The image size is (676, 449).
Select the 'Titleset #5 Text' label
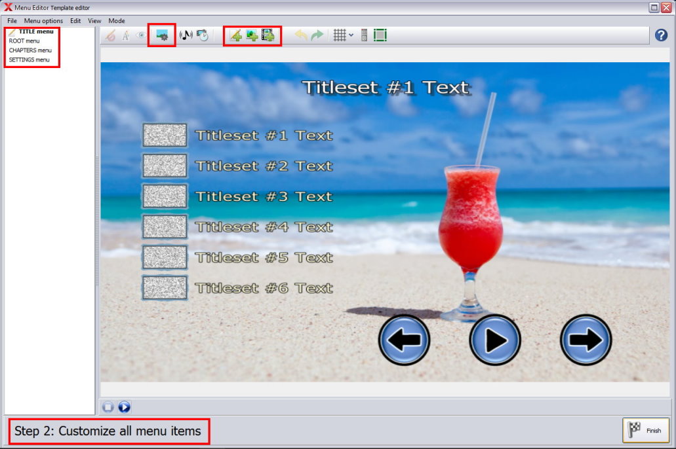pos(264,258)
